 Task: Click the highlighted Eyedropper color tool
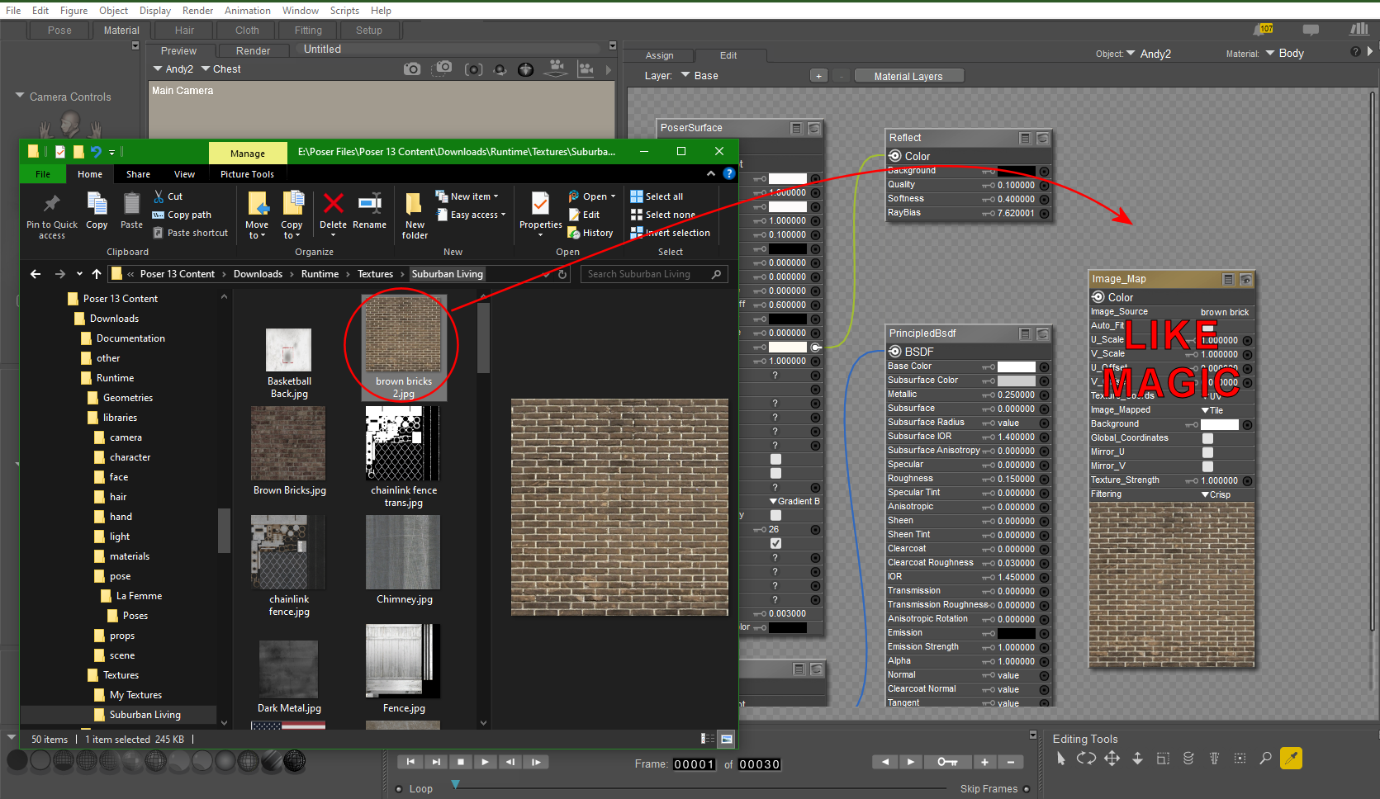1291,758
